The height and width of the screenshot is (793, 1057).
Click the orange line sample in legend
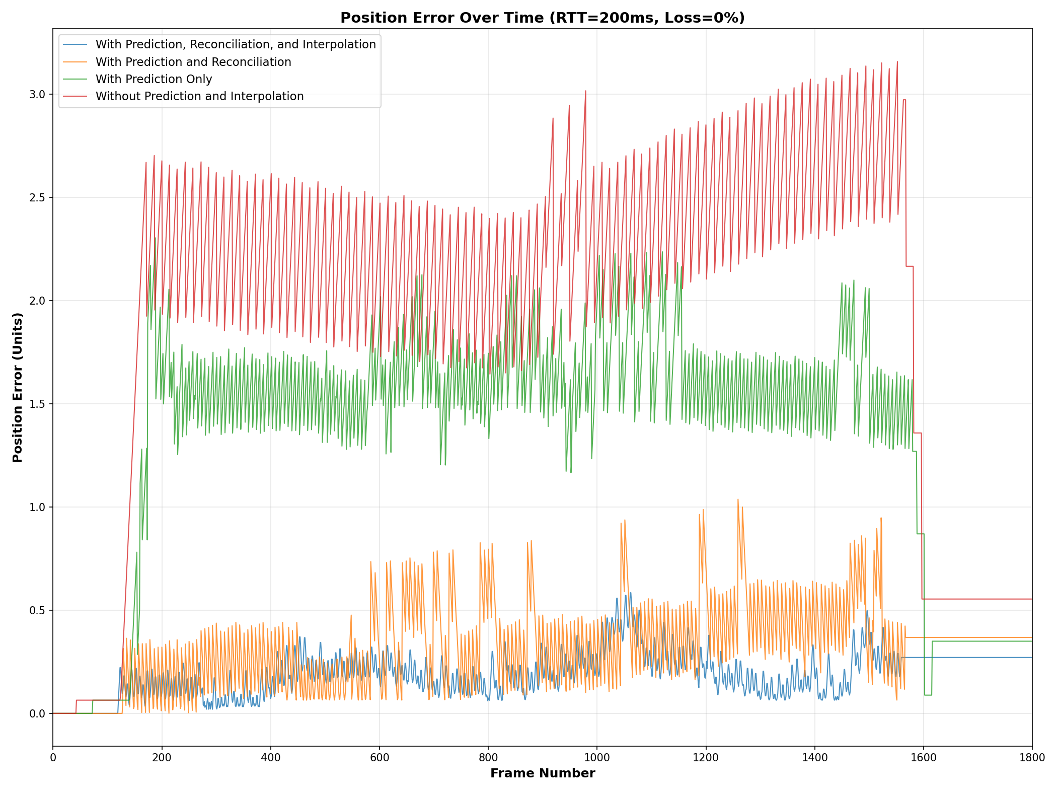point(75,62)
